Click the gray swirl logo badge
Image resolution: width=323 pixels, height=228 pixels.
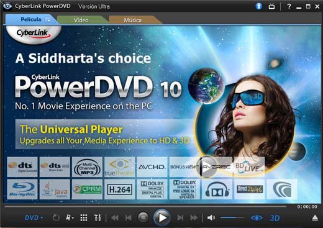point(282,189)
